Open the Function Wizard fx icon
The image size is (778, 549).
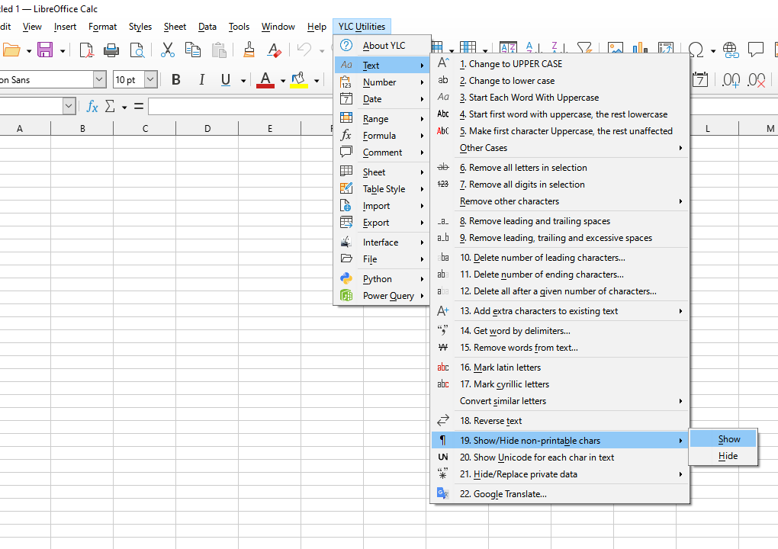92,107
